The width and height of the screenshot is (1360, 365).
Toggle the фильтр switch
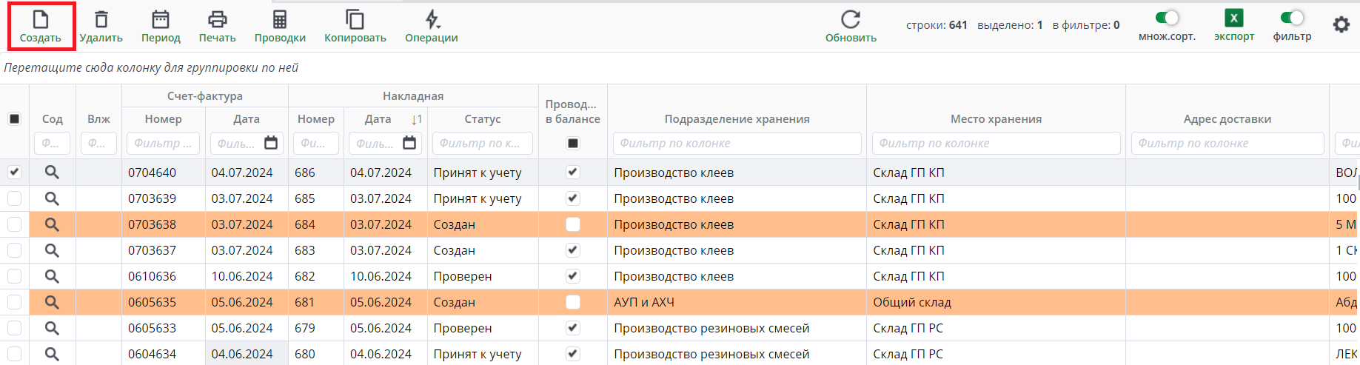tap(1292, 18)
